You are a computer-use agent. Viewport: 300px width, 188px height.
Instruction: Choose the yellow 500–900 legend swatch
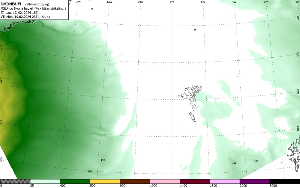105,181
